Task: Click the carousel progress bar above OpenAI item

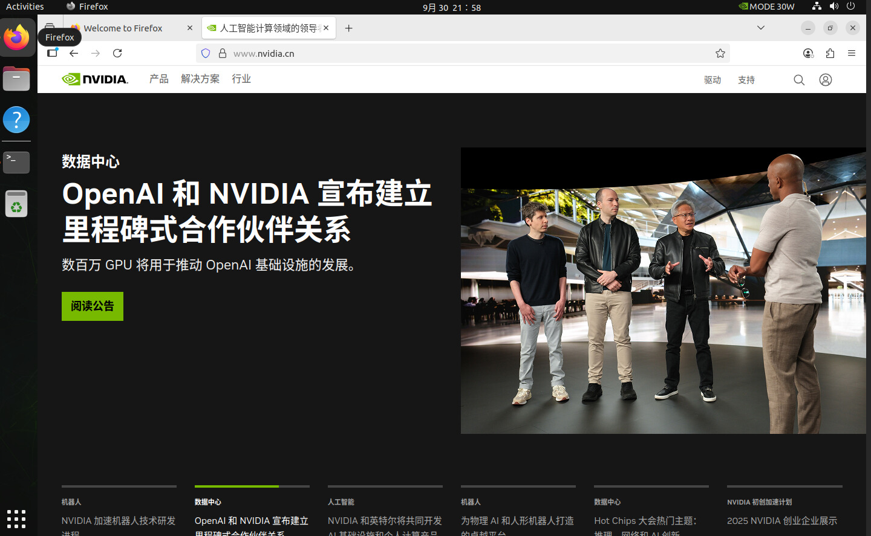Action: pyautogui.click(x=252, y=486)
